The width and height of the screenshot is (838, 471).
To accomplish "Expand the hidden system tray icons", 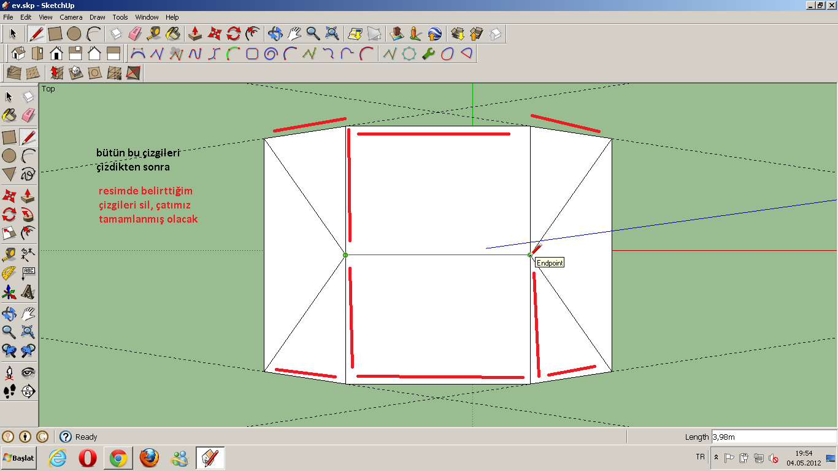I will point(716,458).
